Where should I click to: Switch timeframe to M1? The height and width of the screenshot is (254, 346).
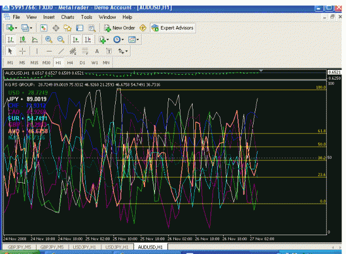coord(10,63)
